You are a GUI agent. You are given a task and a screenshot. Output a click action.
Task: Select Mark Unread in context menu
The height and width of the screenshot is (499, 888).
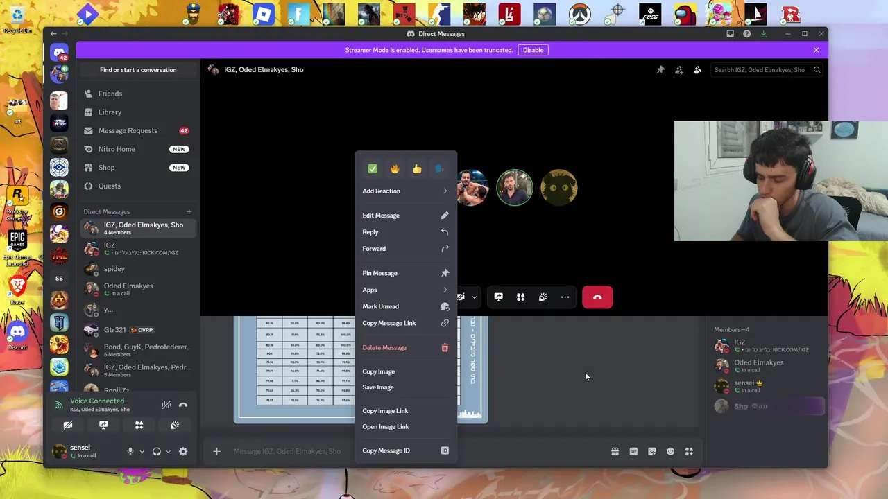pyautogui.click(x=406, y=306)
